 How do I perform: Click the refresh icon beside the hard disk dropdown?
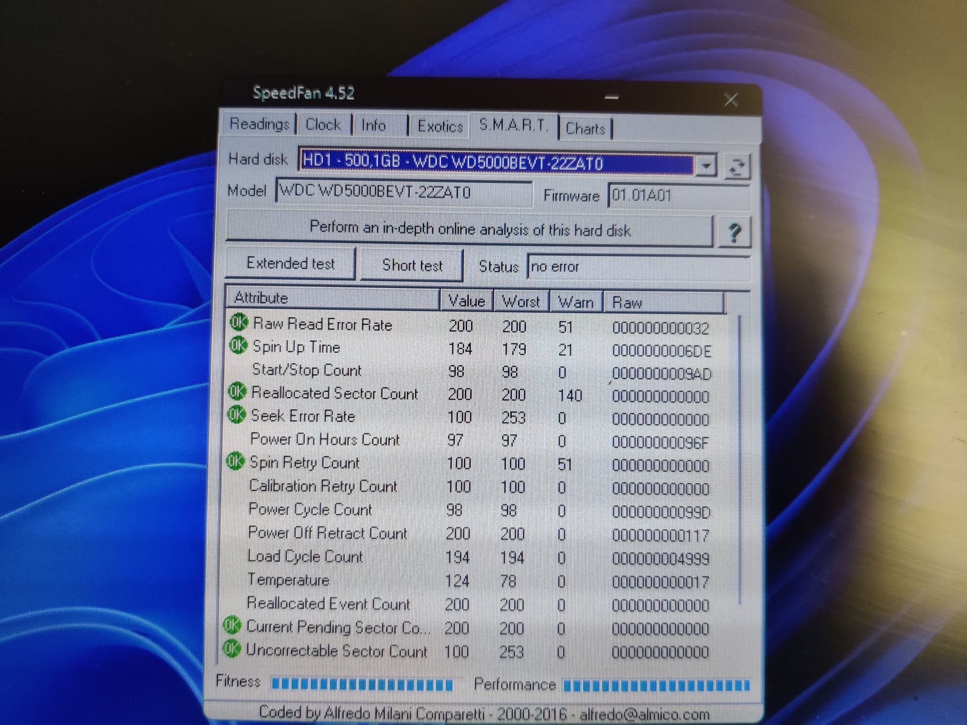pos(737,167)
